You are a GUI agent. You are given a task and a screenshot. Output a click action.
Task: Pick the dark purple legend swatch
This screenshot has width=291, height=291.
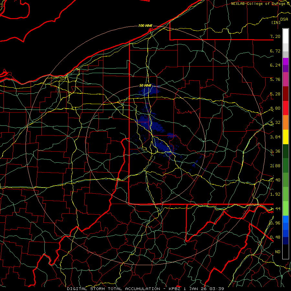pyautogui.click(x=286, y=69)
